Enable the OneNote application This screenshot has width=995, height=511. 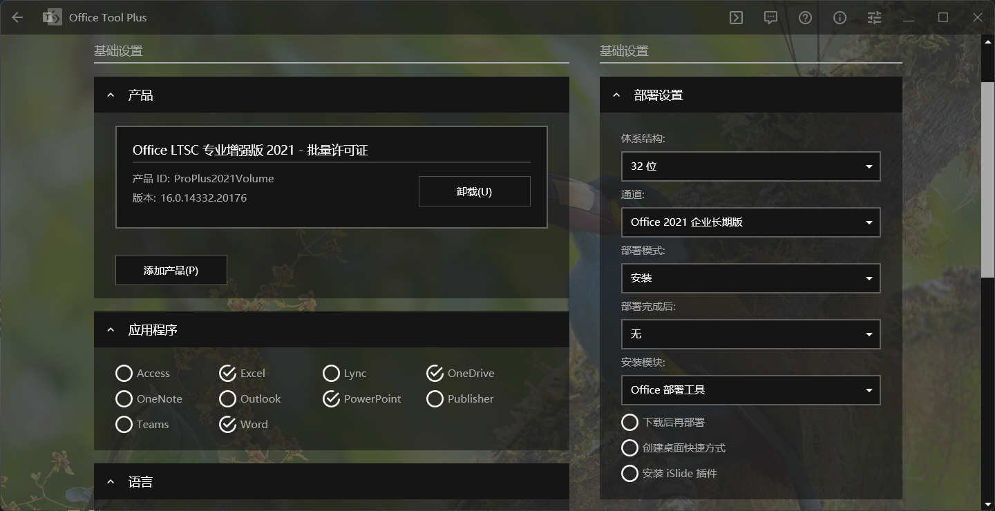pyautogui.click(x=149, y=399)
